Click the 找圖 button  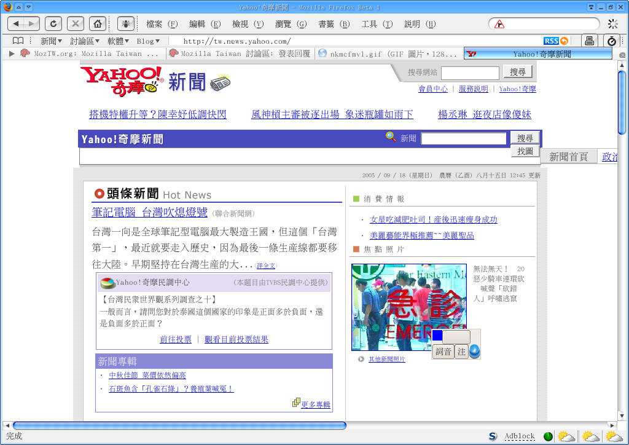click(x=525, y=151)
